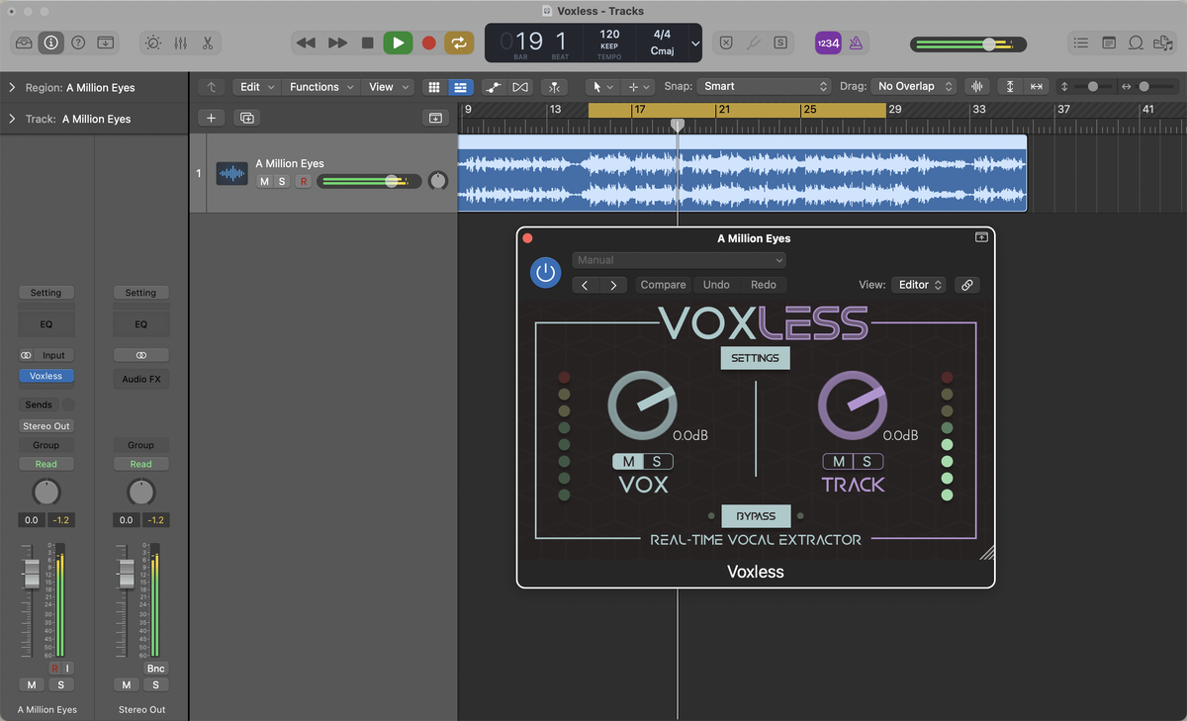Image resolution: width=1187 pixels, height=721 pixels.
Task: Open the Snap Smart dropdown
Action: point(763,87)
